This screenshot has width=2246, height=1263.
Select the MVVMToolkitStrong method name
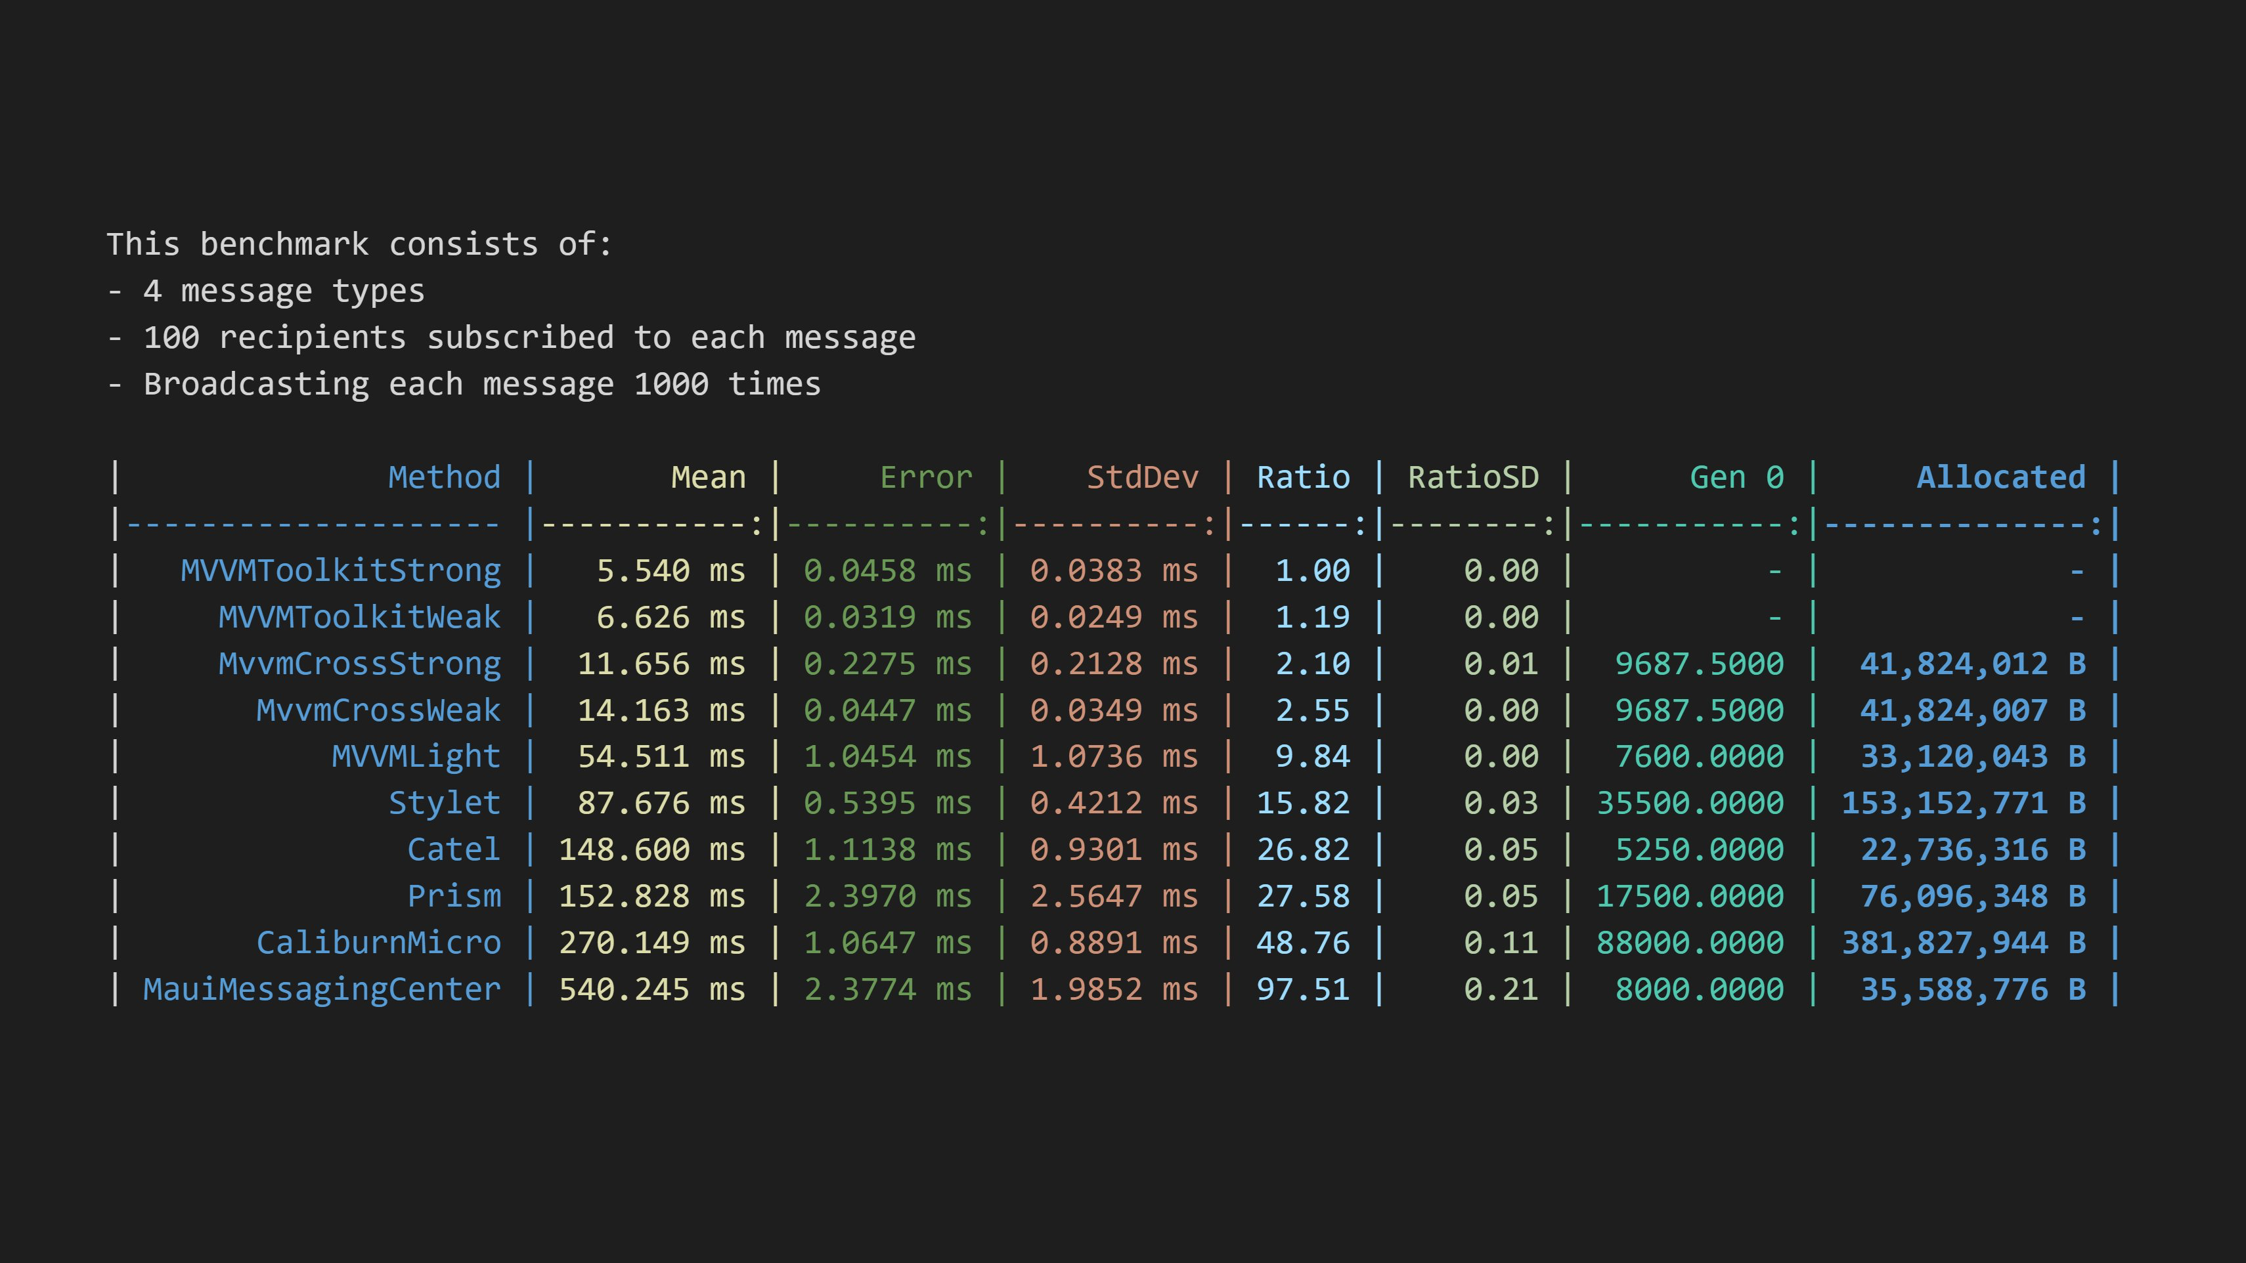coord(341,571)
